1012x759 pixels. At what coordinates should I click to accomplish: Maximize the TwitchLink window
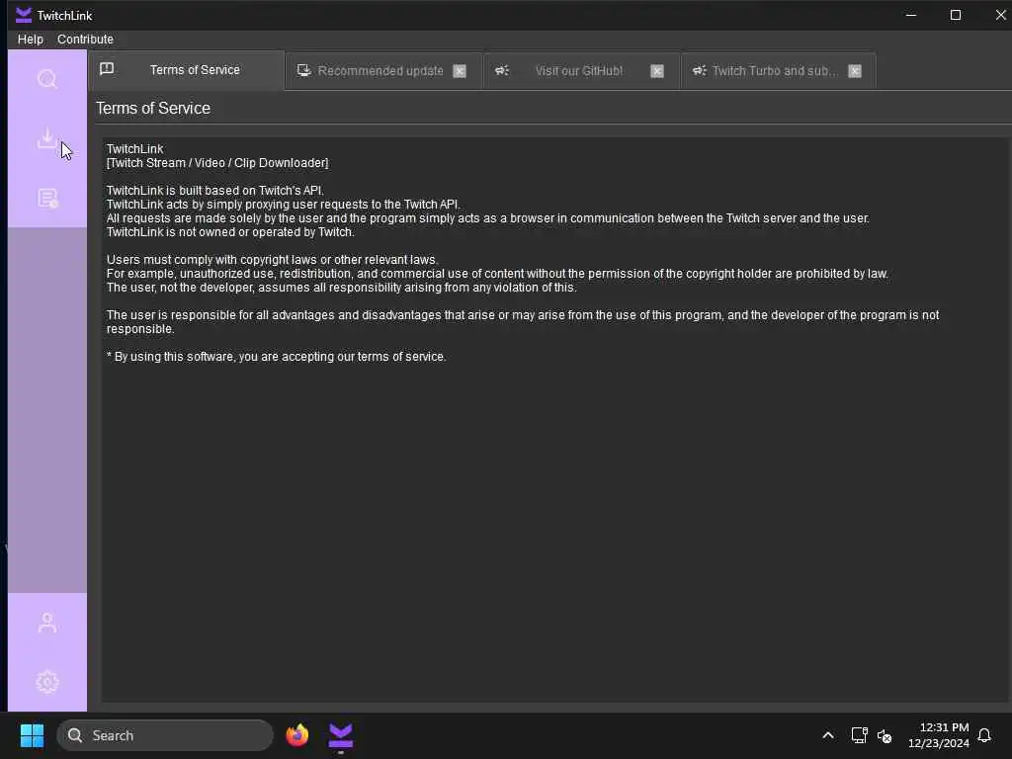pyautogui.click(x=956, y=15)
